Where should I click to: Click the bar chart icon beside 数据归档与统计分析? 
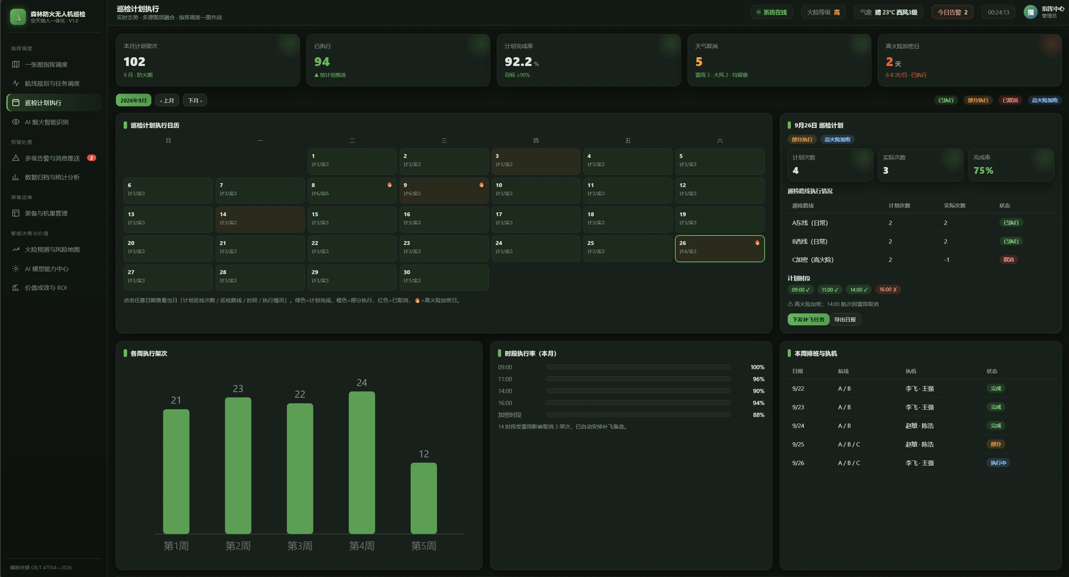click(x=16, y=177)
